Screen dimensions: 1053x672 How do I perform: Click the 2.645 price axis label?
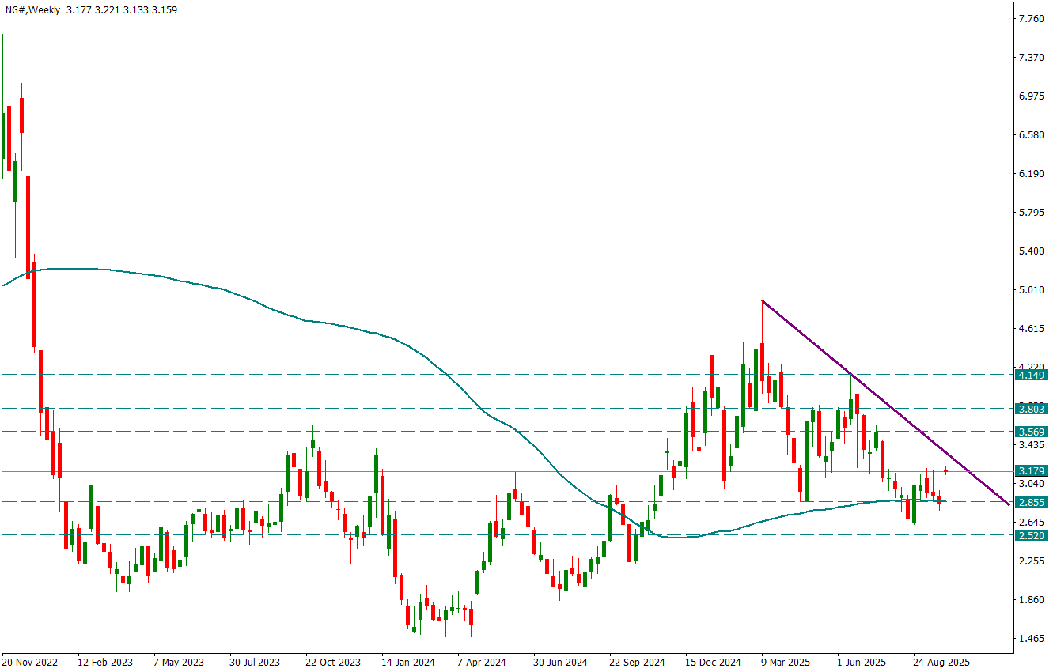[1033, 522]
